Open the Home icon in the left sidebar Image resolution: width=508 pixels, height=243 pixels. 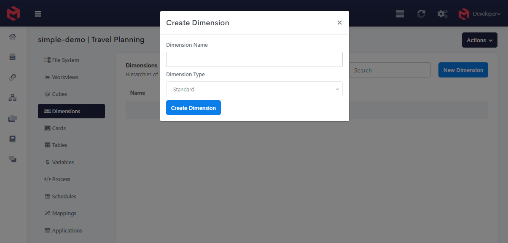[x=13, y=37]
